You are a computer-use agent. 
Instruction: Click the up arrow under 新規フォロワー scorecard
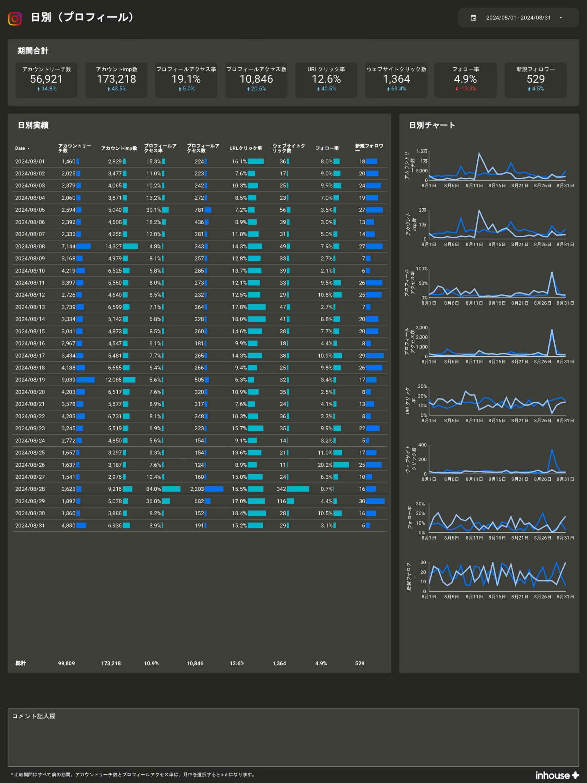(x=529, y=89)
